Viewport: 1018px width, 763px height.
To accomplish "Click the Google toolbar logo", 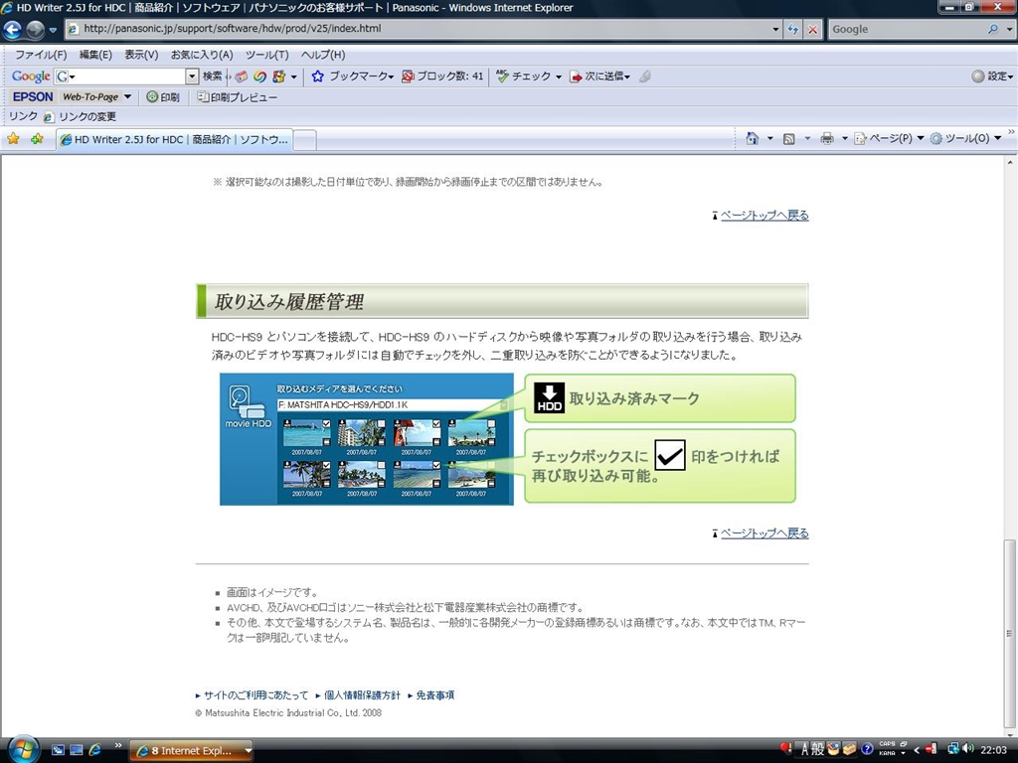I will click(31, 76).
